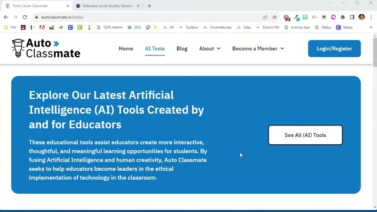Open the Gmail checker extension icon
The height and width of the screenshot is (212, 377).
coord(287,17)
